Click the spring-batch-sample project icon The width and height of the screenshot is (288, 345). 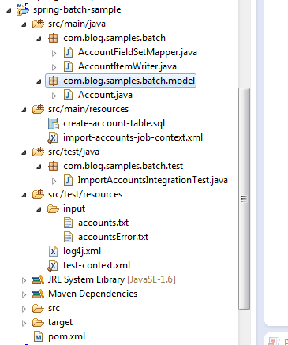[23, 9]
